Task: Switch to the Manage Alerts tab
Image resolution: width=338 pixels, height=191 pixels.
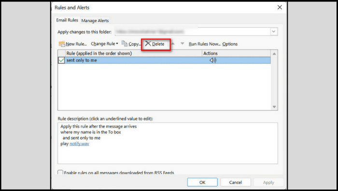Action: click(95, 21)
